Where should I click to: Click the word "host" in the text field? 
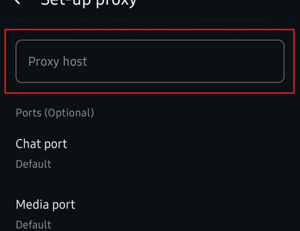[76, 62]
